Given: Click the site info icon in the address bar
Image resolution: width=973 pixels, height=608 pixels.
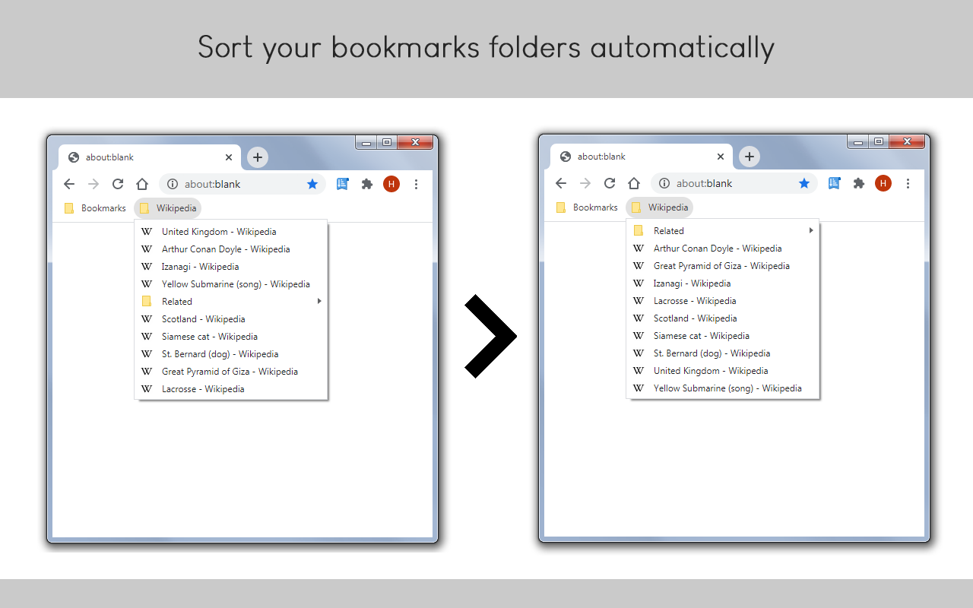Looking at the screenshot, I should click(172, 184).
